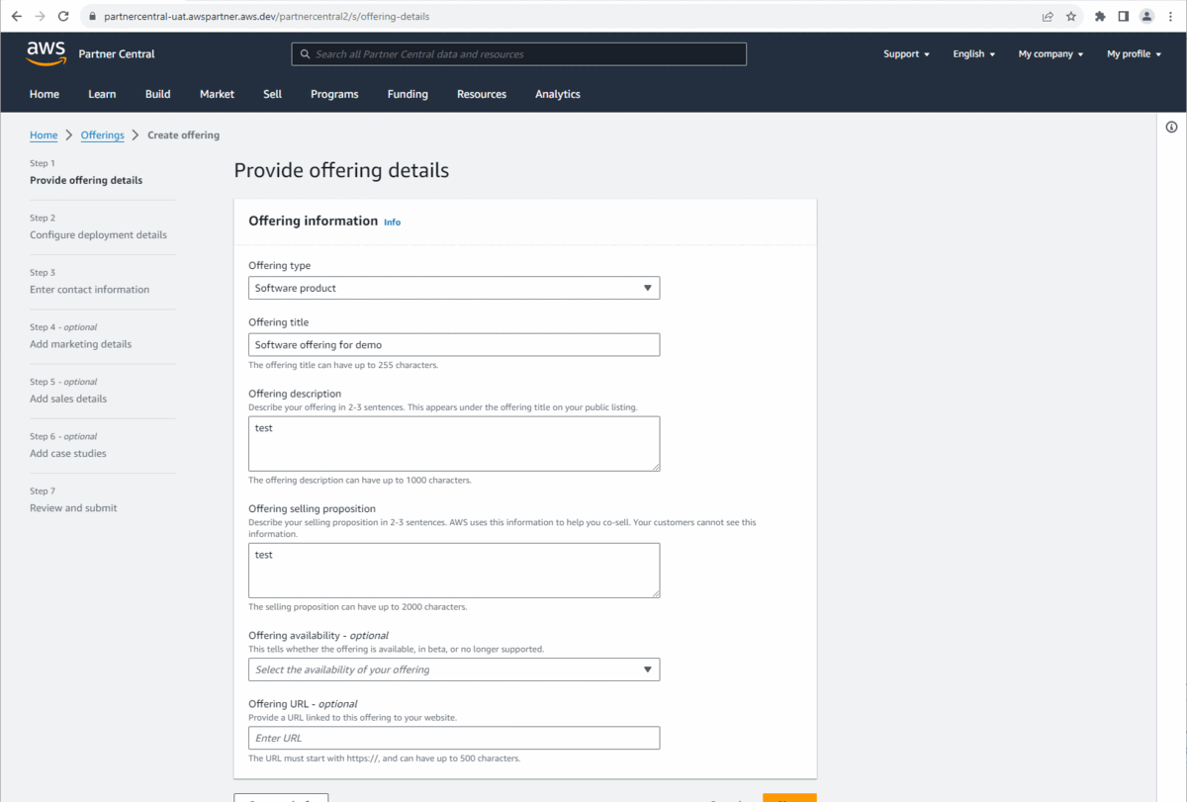Click the share icon in the address bar

pyautogui.click(x=1047, y=16)
